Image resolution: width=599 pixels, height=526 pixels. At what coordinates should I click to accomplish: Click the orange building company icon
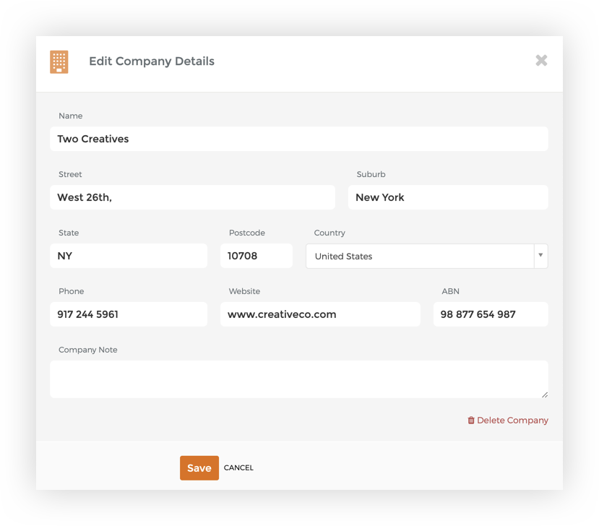(x=59, y=62)
